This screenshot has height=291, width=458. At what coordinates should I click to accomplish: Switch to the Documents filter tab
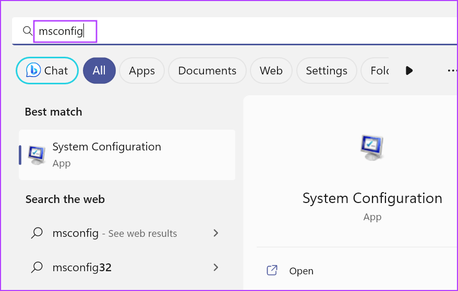point(207,71)
